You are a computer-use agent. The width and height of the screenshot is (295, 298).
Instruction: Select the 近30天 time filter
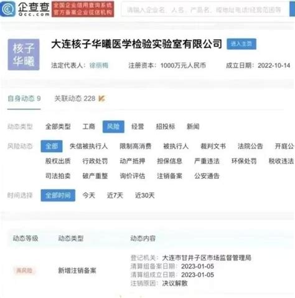pyautogui.click(x=144, y=195)
